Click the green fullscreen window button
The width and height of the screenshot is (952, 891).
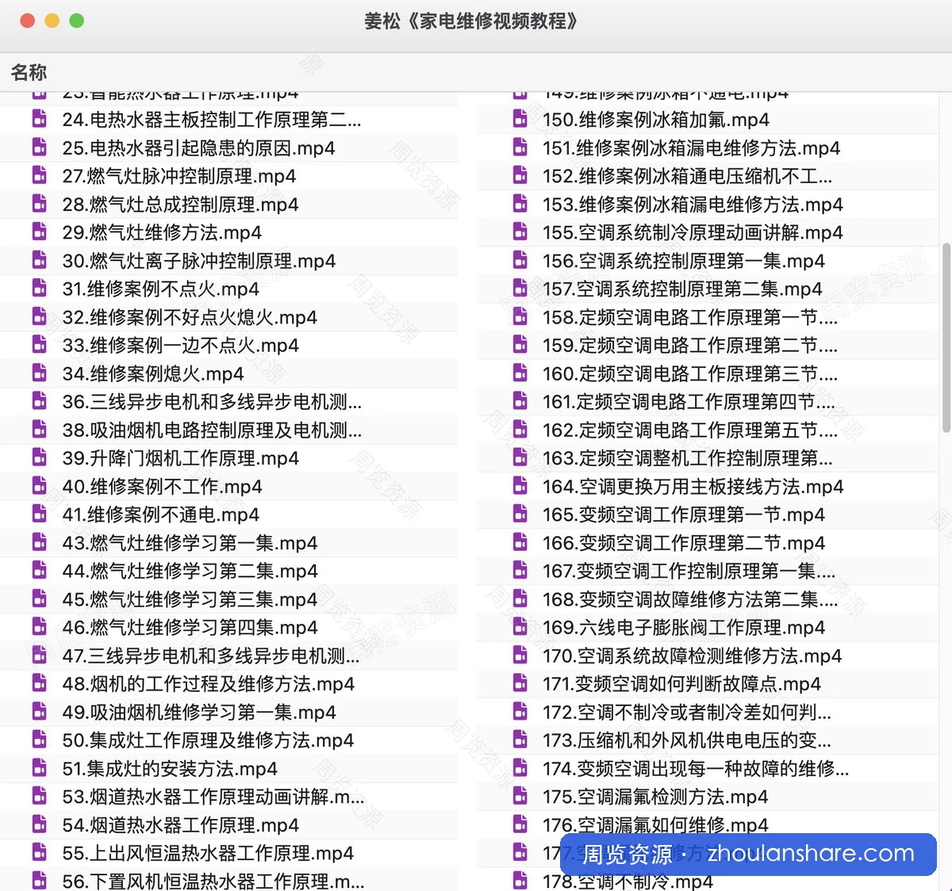77,21
